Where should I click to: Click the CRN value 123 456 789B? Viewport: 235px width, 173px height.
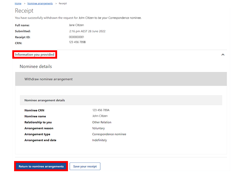pos(77,42)
